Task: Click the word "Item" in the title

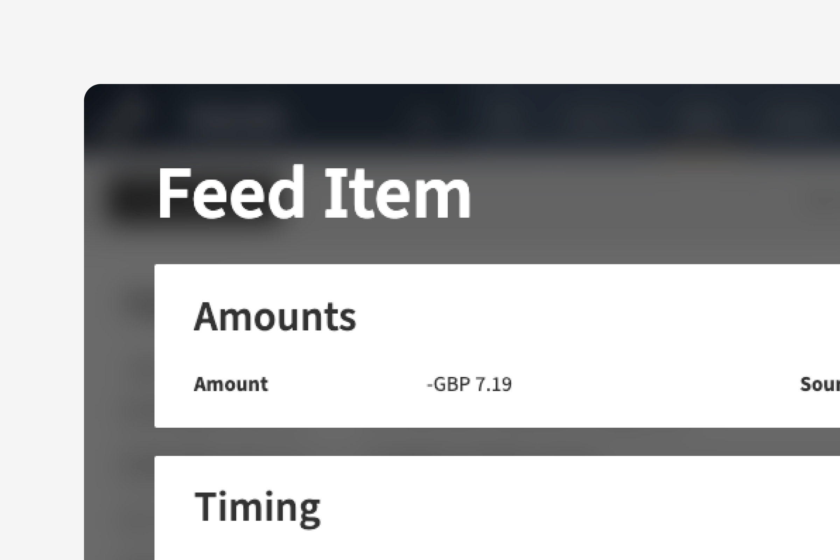Action: [398, 193]
